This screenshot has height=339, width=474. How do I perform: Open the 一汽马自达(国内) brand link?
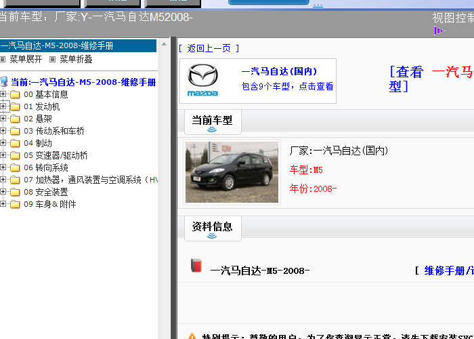[279, 71]
